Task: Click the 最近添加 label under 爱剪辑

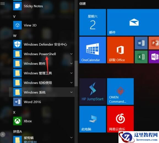Action: (30, 142)
